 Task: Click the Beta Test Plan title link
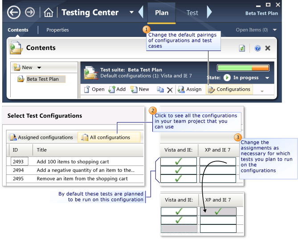tap(261, 13)
